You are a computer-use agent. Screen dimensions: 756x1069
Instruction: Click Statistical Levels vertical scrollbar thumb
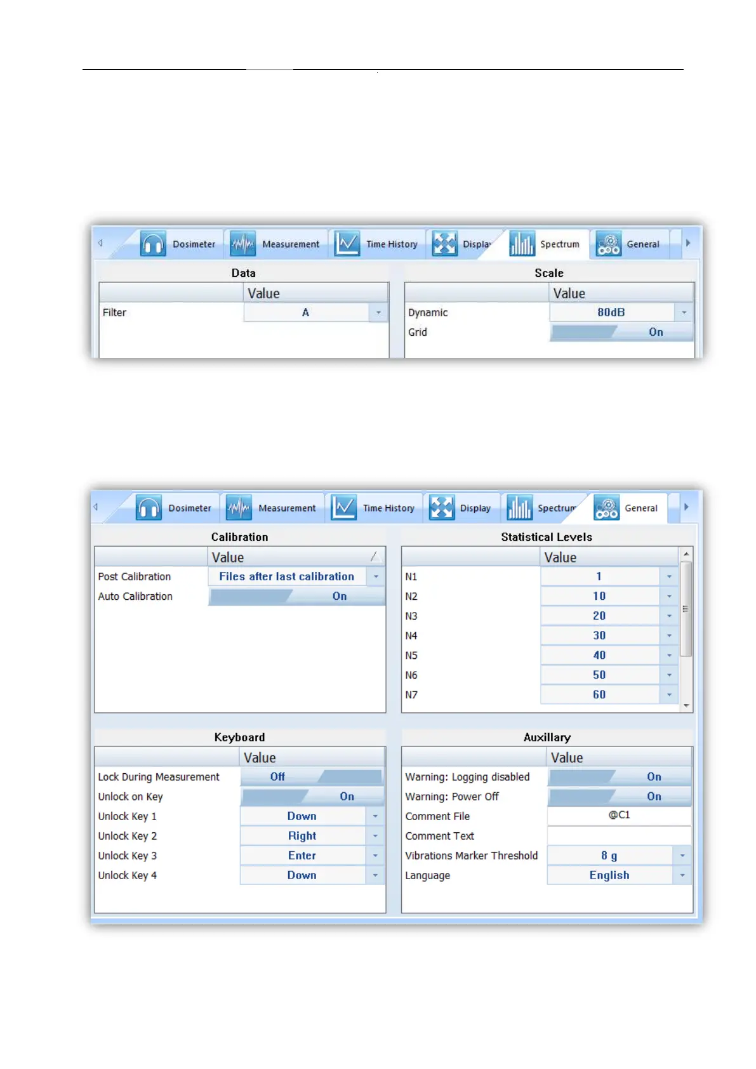(x=686, y=609)
